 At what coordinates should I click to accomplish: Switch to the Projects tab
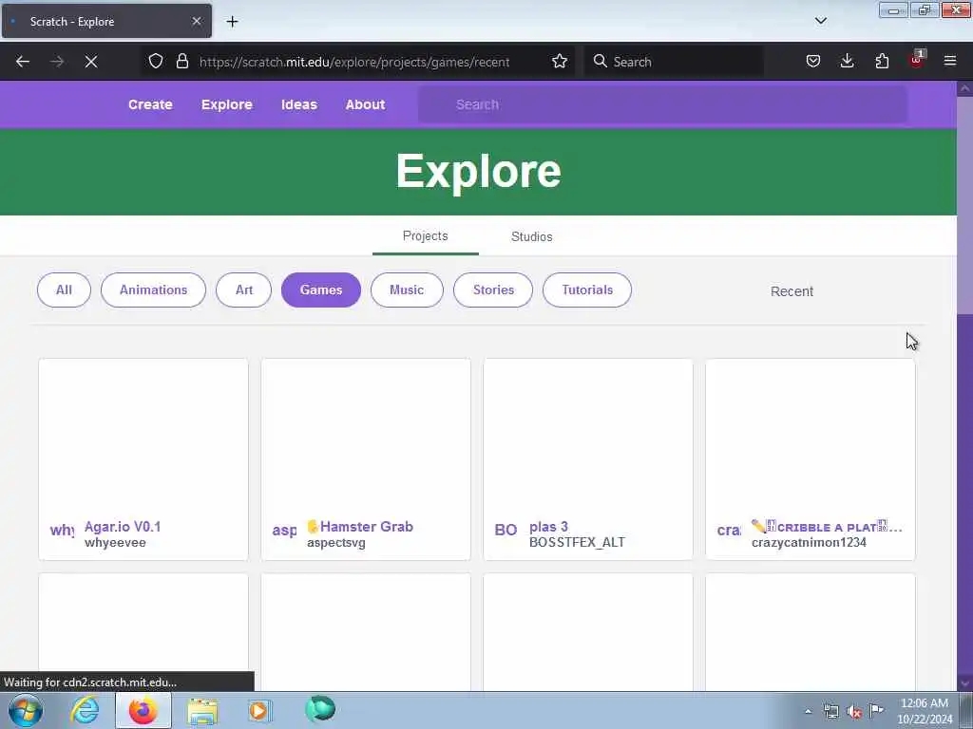[425, 236]
